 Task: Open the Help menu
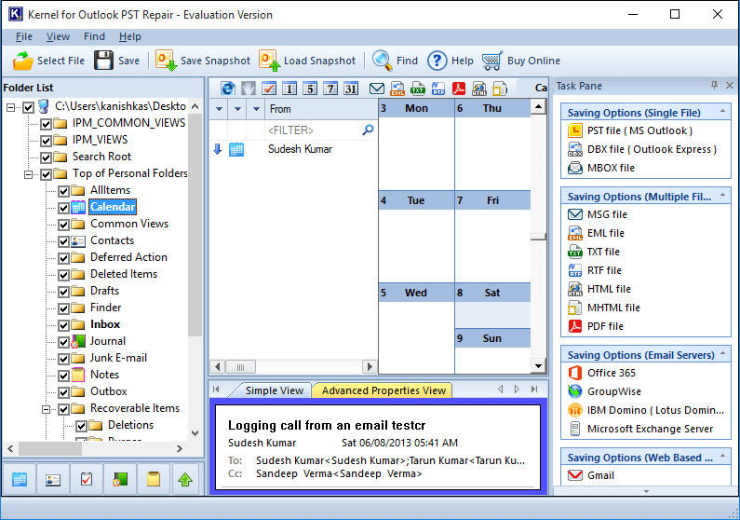tap(129, 36)
